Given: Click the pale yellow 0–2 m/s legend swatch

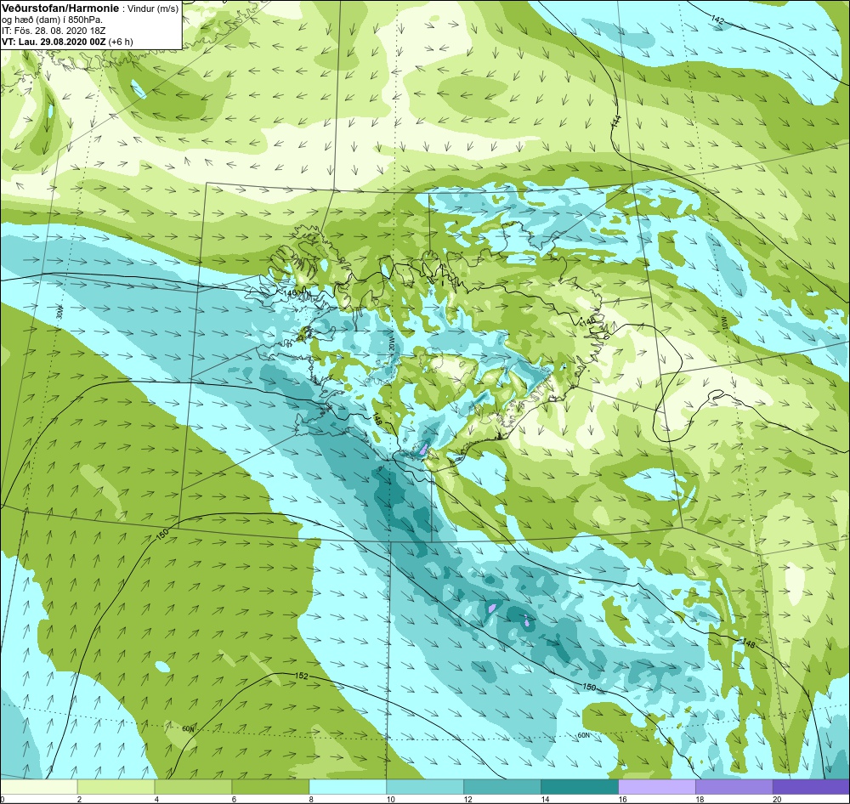Looking at the screenshot, I should pyautogui.click(x=39, y=787).
